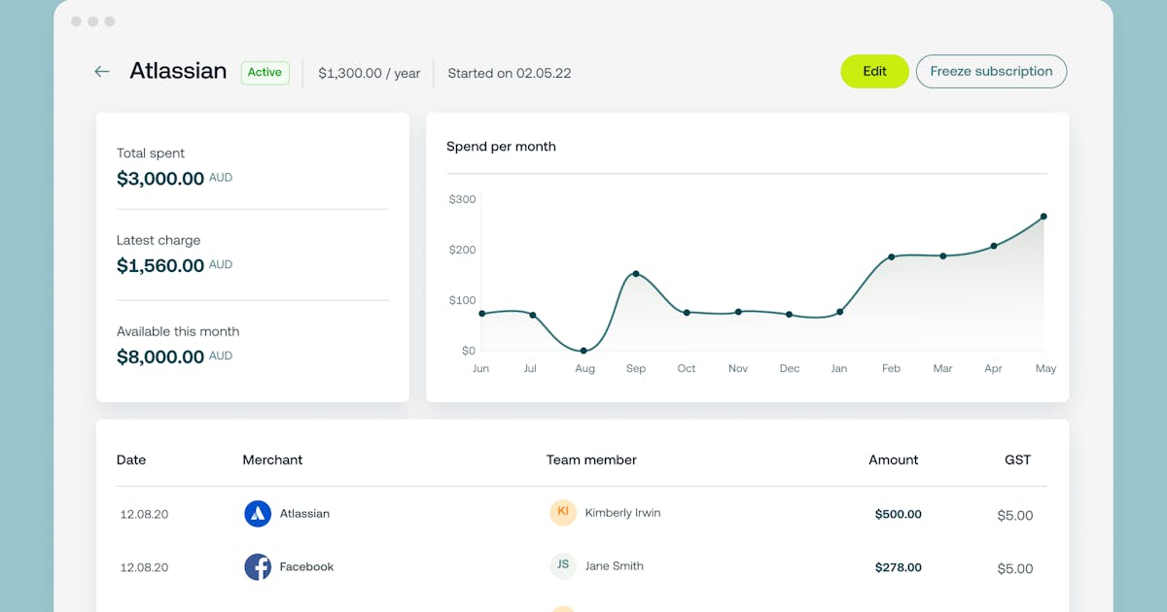Click the Active status badge
Screen dimensions: 1167x612
[265, 72]
